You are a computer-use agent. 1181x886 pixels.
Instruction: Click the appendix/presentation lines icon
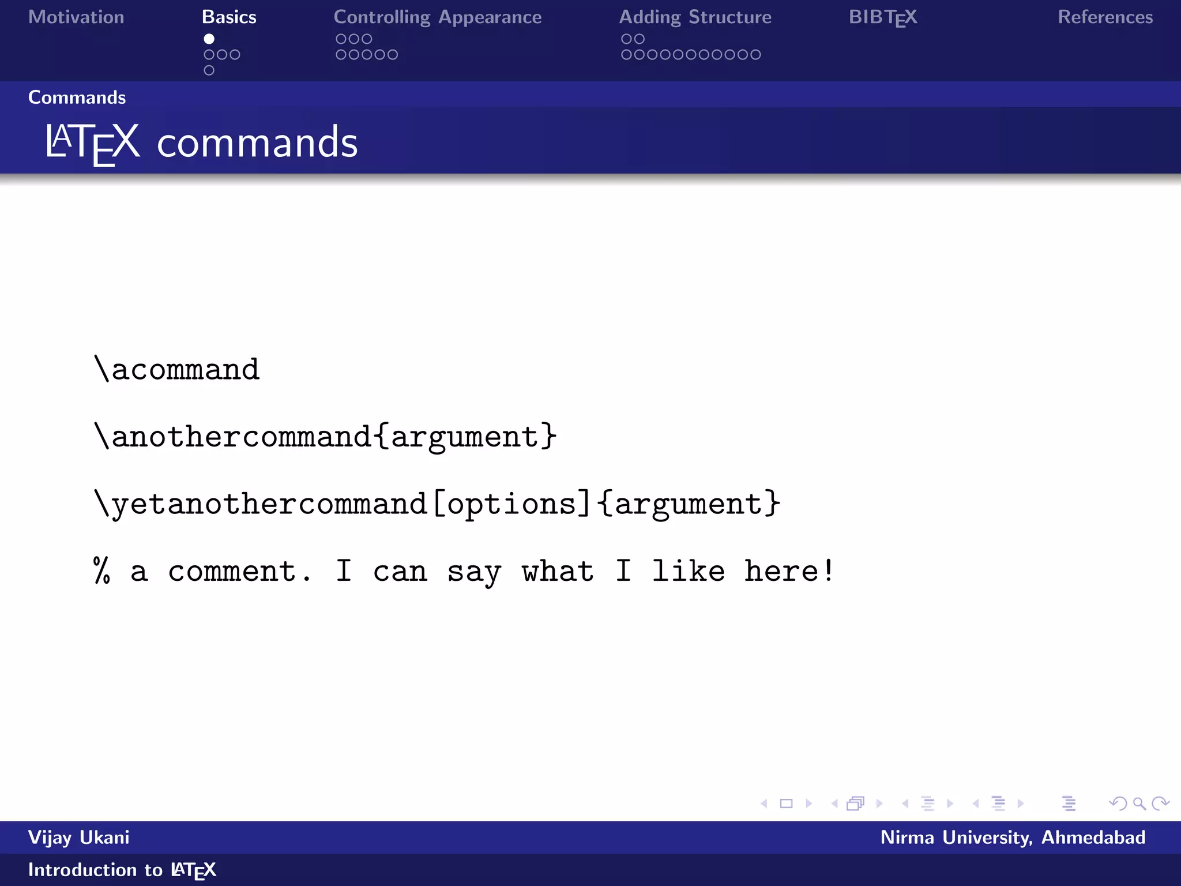(1069, 804)
